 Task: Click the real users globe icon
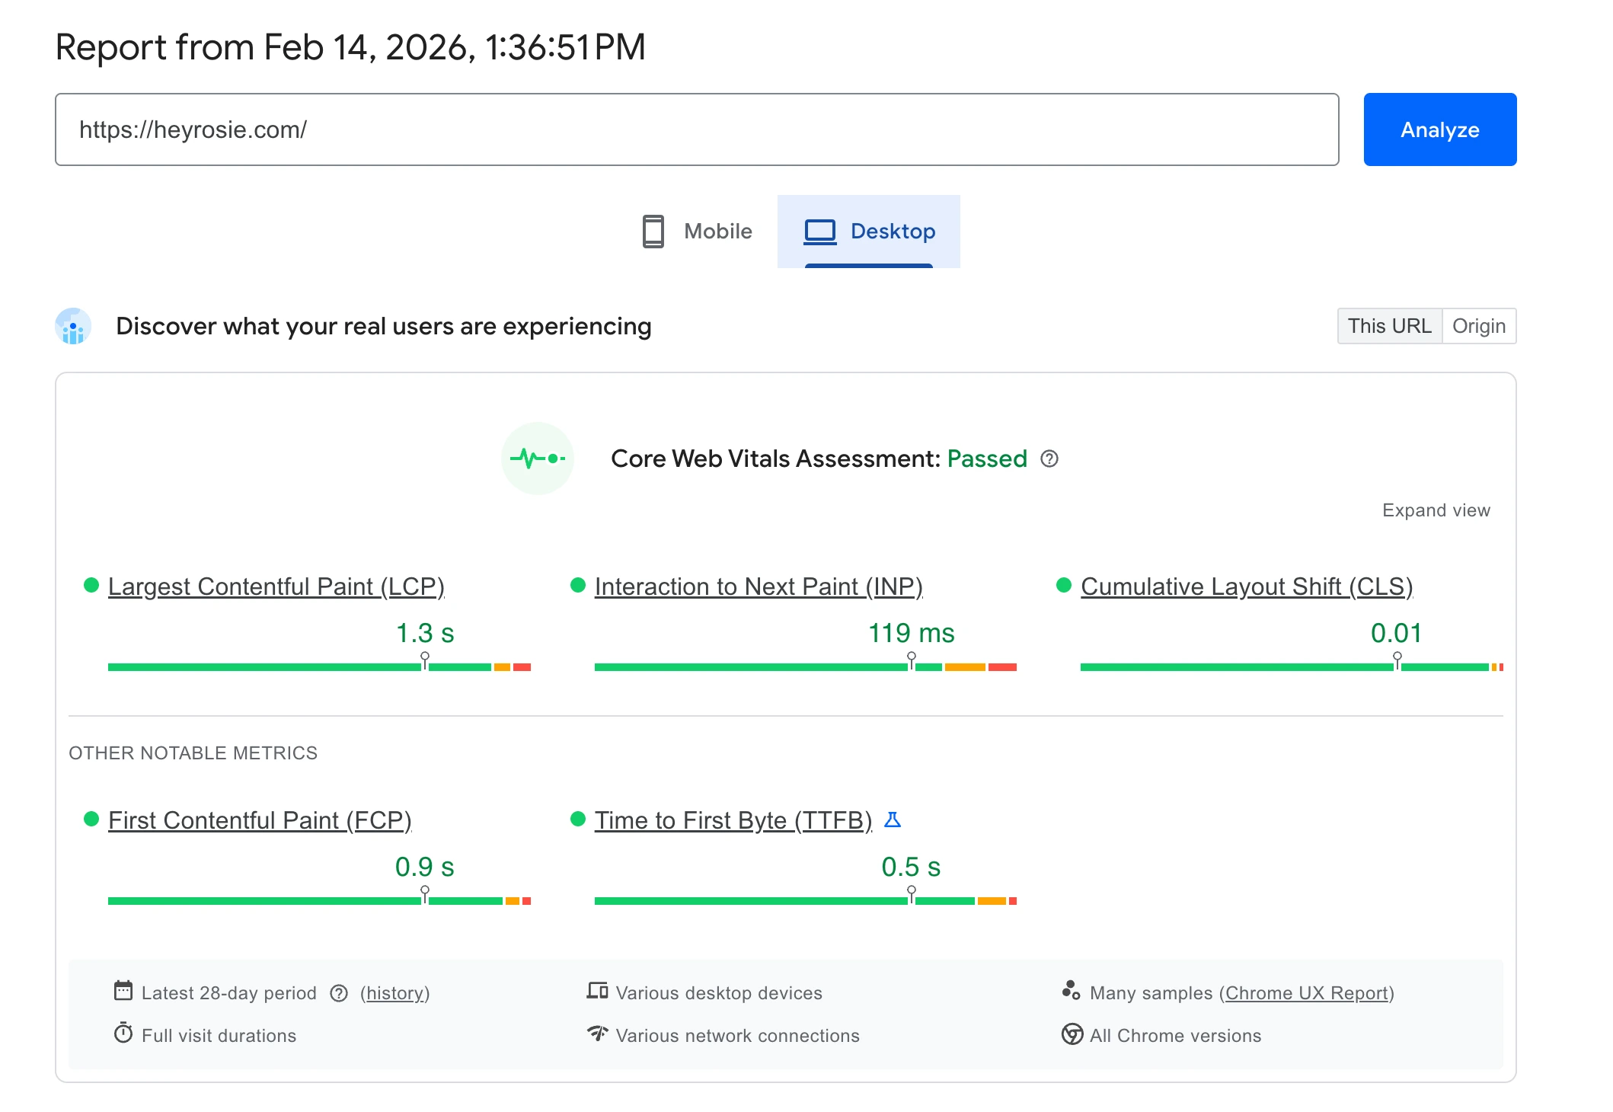click(73, 326)
